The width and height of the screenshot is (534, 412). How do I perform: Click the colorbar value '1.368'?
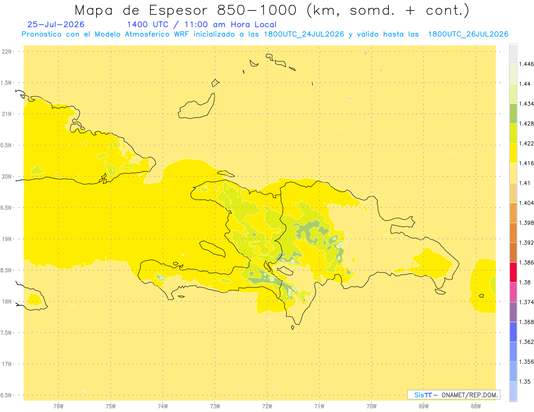coord(526,322)
